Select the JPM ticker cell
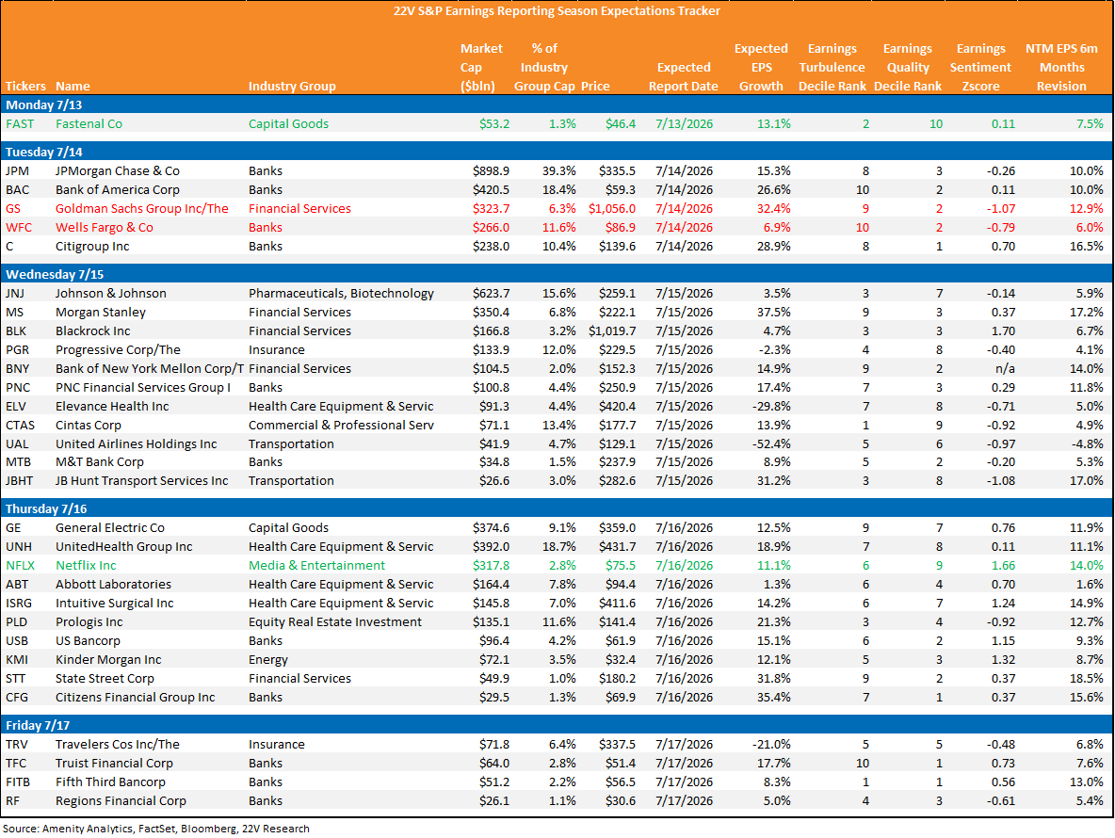The image size is (1115, 838). pos(18,171)
